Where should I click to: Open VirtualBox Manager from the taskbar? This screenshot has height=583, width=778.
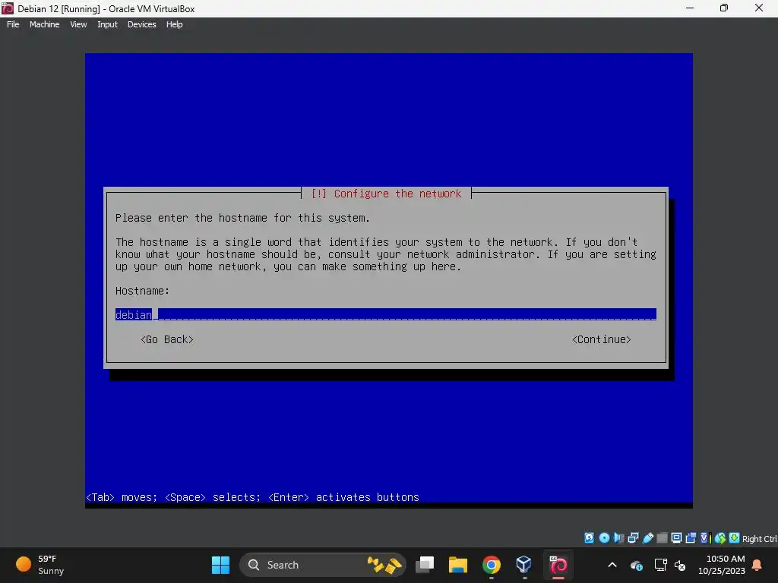coord(524,565)
